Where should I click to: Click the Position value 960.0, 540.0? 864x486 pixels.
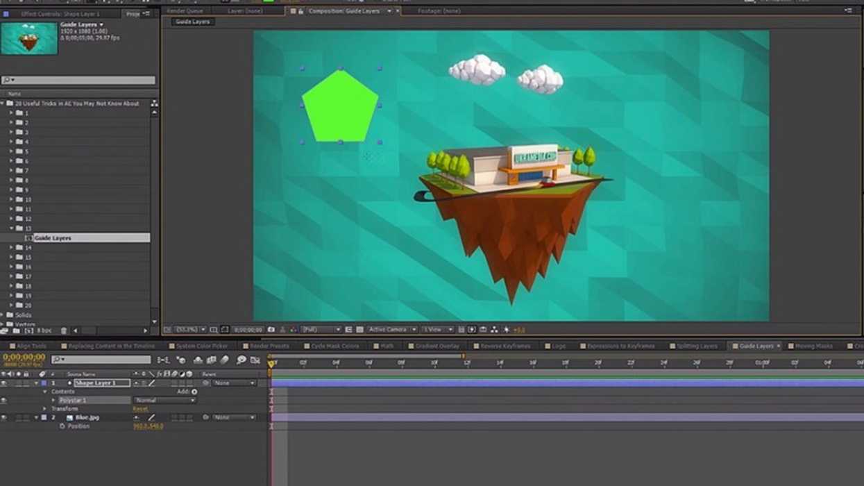click(148, 426)
